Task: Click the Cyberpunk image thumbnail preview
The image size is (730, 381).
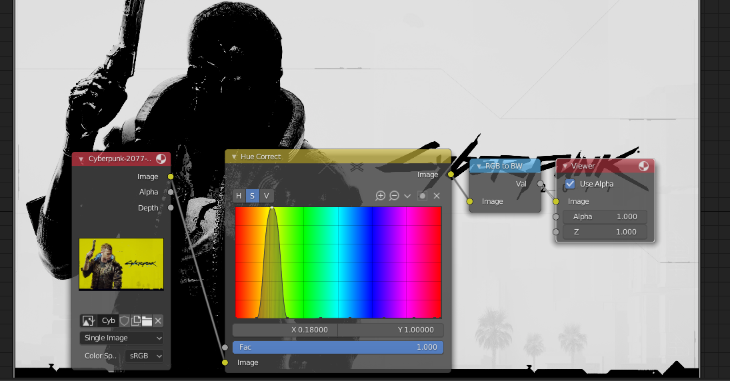Action: [x=121, y=264]
